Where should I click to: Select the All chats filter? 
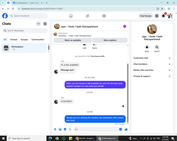[5, 39]
